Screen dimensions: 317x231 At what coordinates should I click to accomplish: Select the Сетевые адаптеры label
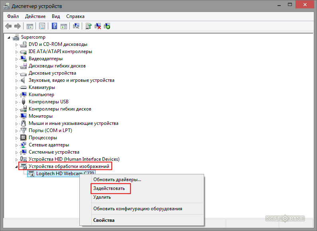pos(49,145)
